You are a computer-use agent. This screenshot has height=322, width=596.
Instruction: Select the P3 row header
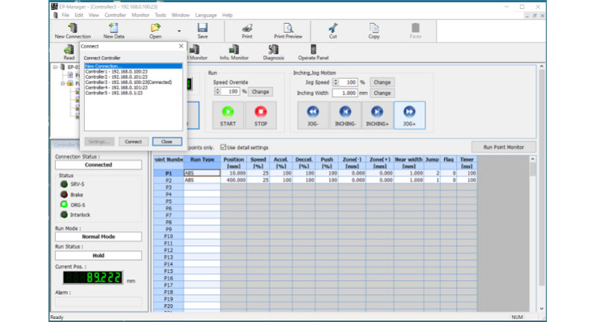click(x=168, y=187)
